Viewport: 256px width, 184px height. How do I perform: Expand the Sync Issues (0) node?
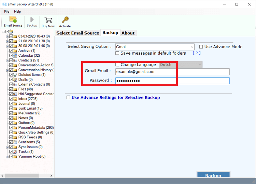pos(7,147)
